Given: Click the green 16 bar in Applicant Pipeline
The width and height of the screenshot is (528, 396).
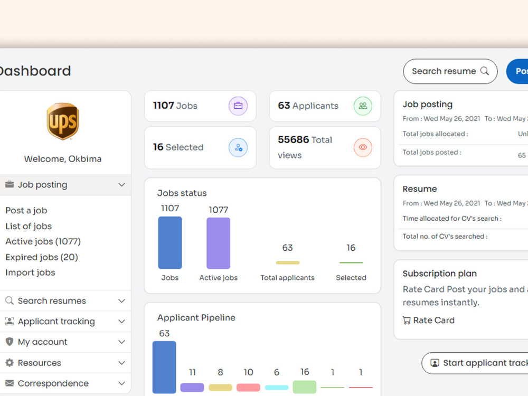Looking at the screenshot, I should tap(305, 387).
